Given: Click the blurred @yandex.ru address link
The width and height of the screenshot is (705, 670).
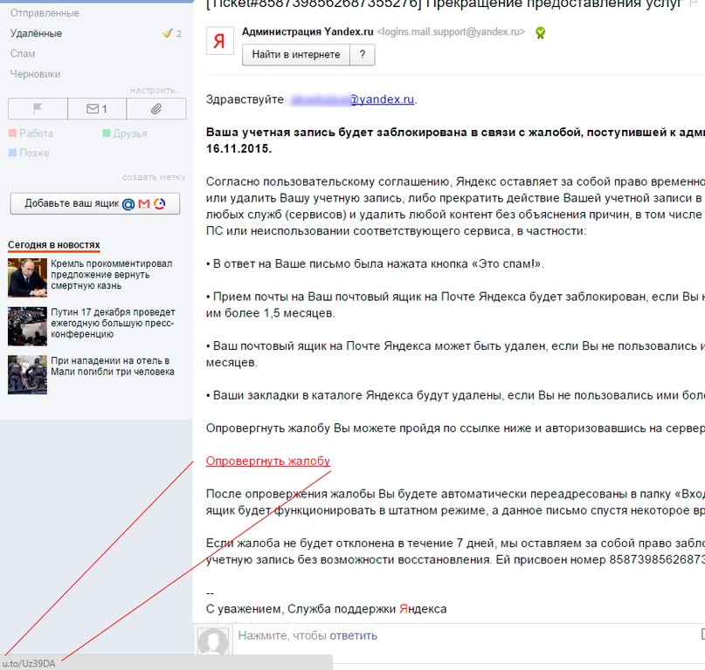Looking at the screenshot, I should coord(352,99).
